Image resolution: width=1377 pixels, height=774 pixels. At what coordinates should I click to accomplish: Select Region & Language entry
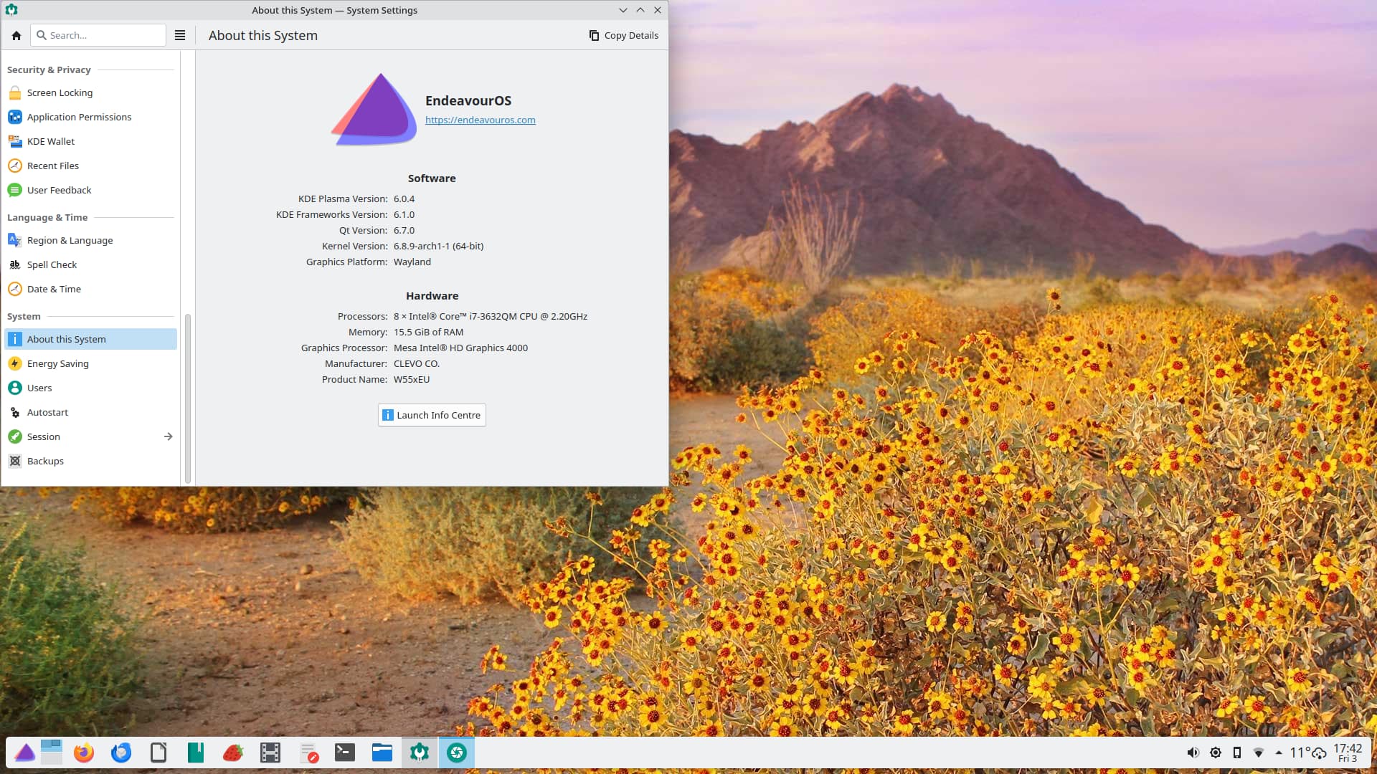tap(70, 240)
